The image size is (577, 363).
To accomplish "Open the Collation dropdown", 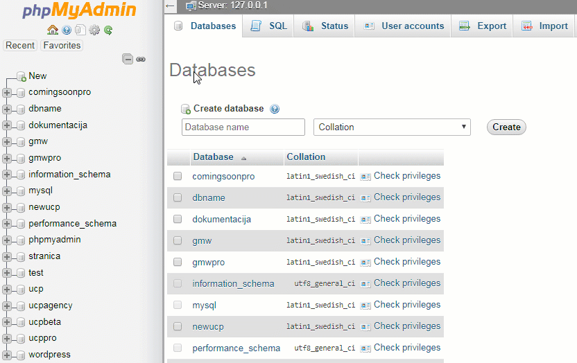I will (x=392, y=127).
